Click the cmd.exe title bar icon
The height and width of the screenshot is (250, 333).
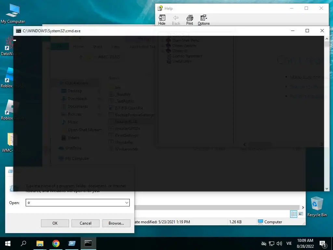coord(19,31)
